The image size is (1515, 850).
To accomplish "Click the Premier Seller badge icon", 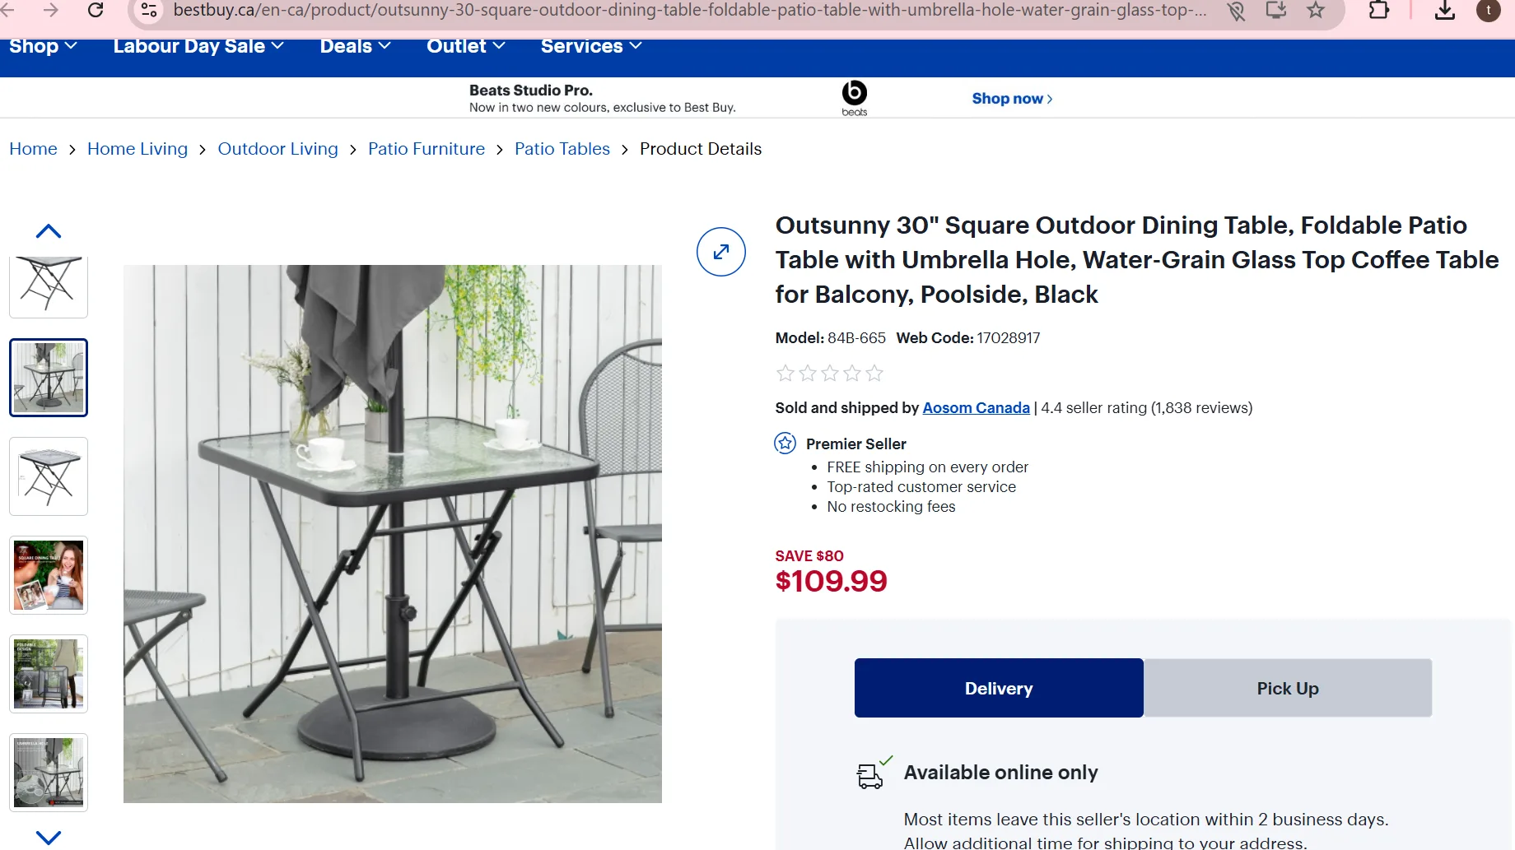I will 785,444.
